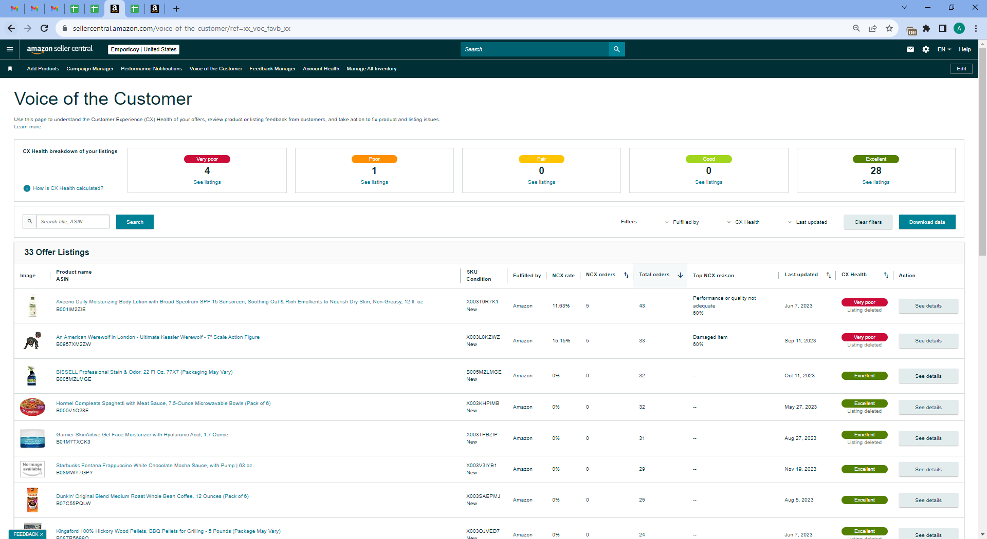The image size is (987, 539).
Task: Reload the page
Action: [44, 28]
